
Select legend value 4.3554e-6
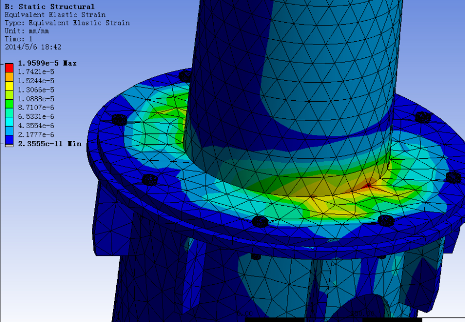(x=36, y=126)
